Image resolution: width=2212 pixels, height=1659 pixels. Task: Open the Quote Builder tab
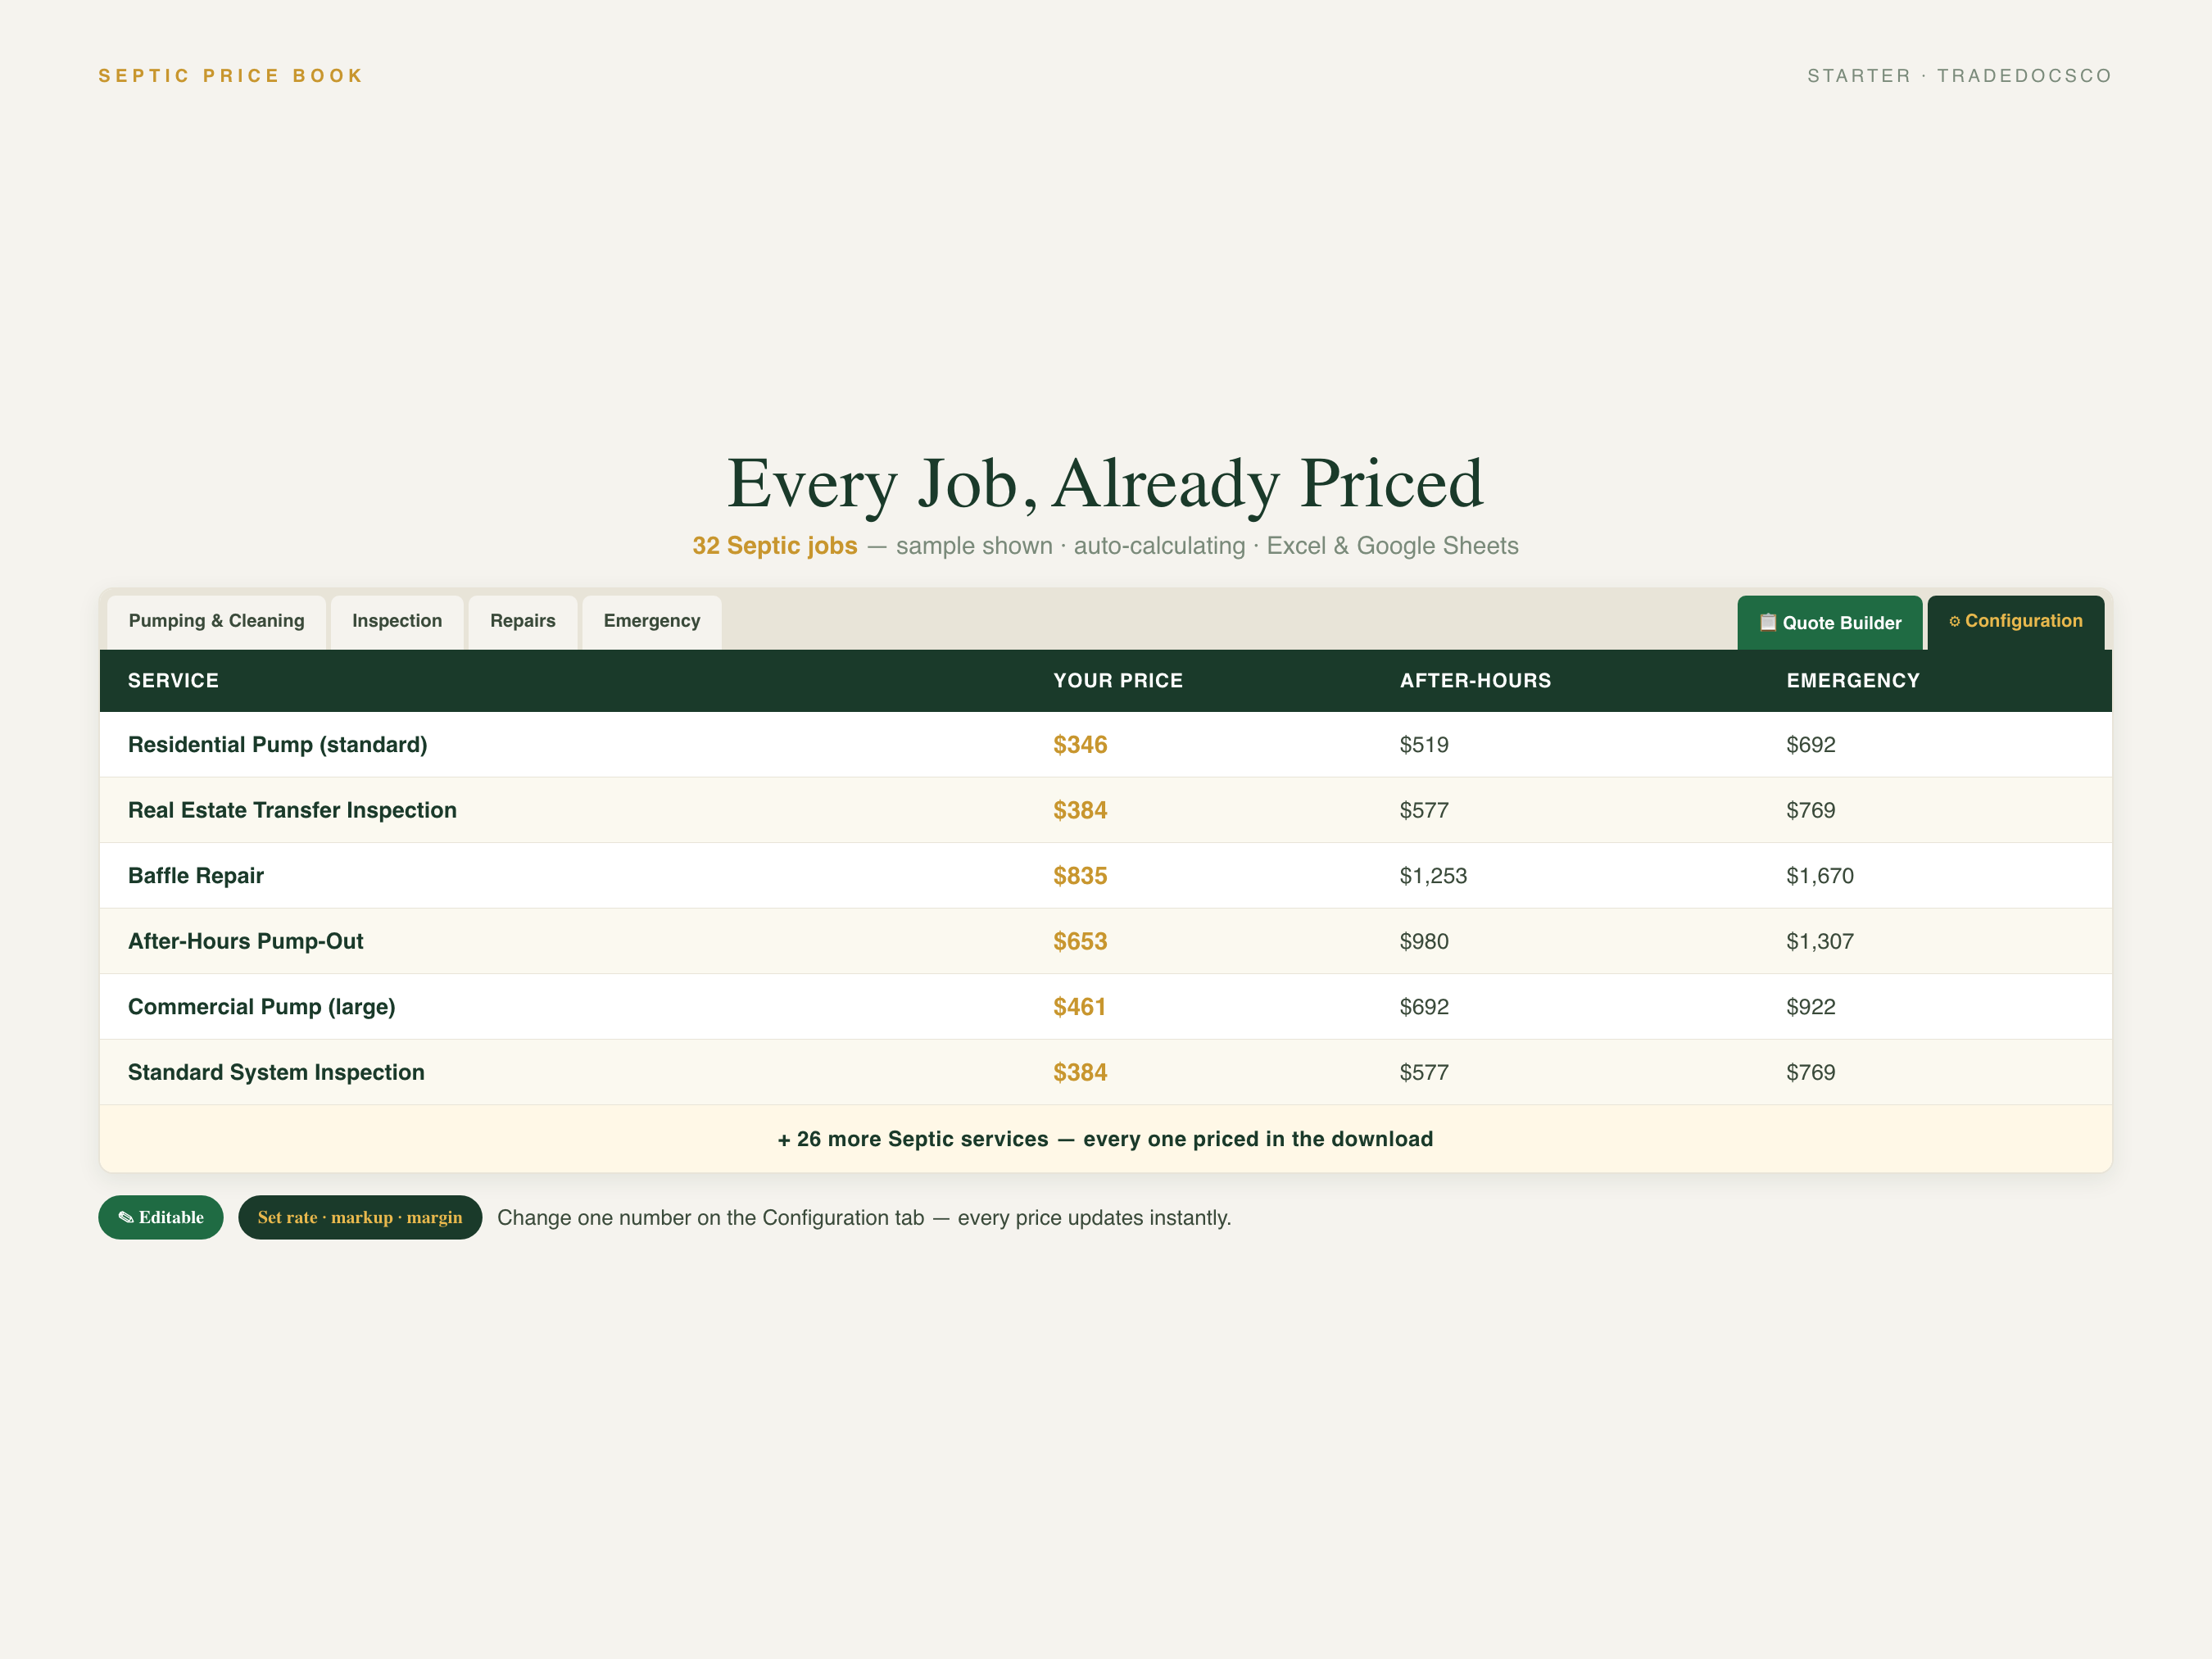pos(1829,623)
